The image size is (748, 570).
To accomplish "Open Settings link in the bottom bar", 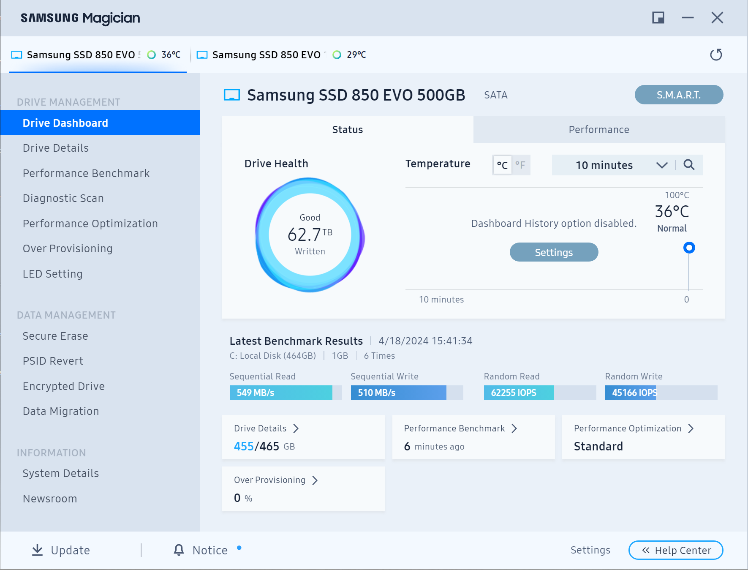I will [x=590, y=550].
